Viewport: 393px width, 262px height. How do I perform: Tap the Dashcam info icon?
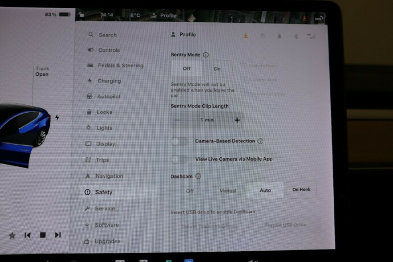pyautogui.click(x=198, y=177)
